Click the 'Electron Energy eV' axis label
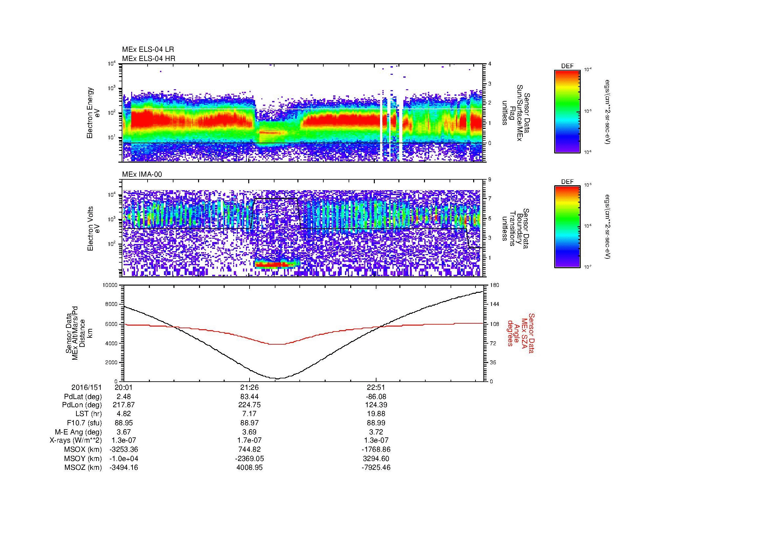Image resolution: width=767 pixels, height=542 pixels. point(93,113)
